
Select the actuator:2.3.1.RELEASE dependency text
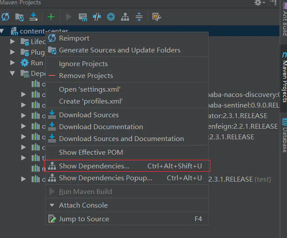pos(238,116)
